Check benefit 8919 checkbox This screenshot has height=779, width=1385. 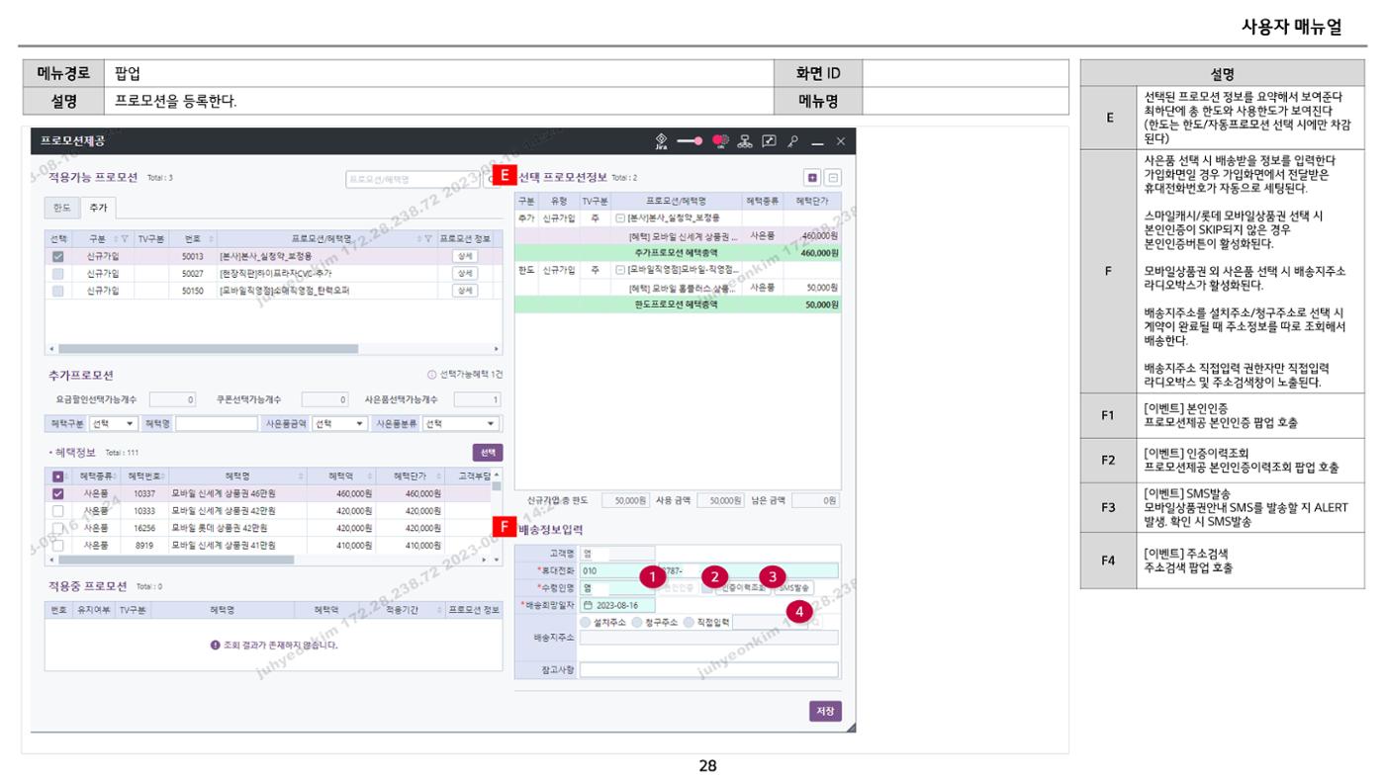tap(57, 545)
